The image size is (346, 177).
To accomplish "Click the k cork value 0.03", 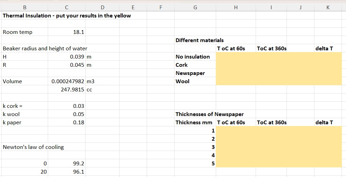I will point(67,106).
